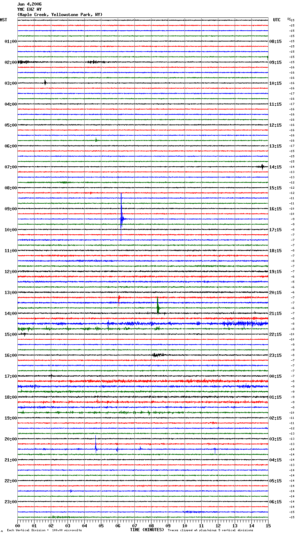Screen dimensions: 296x535
Task: Click minute tick label '00' on bottom axis
Action: pos(18,526)
